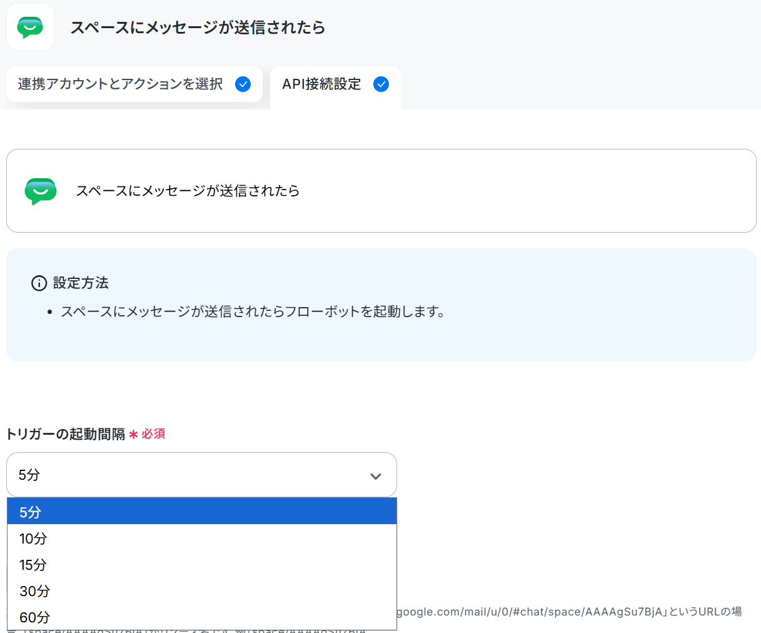
Task: Pick the 60分 interval option
Action: point(202,617)
